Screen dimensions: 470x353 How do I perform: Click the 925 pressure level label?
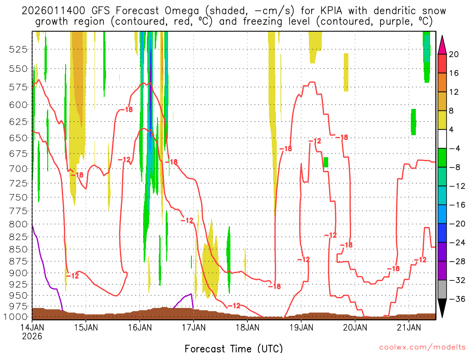coord(18,284)
